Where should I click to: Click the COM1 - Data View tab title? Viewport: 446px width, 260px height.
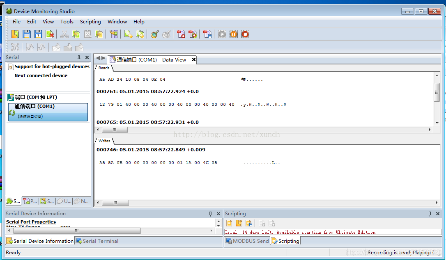[151, 60]
